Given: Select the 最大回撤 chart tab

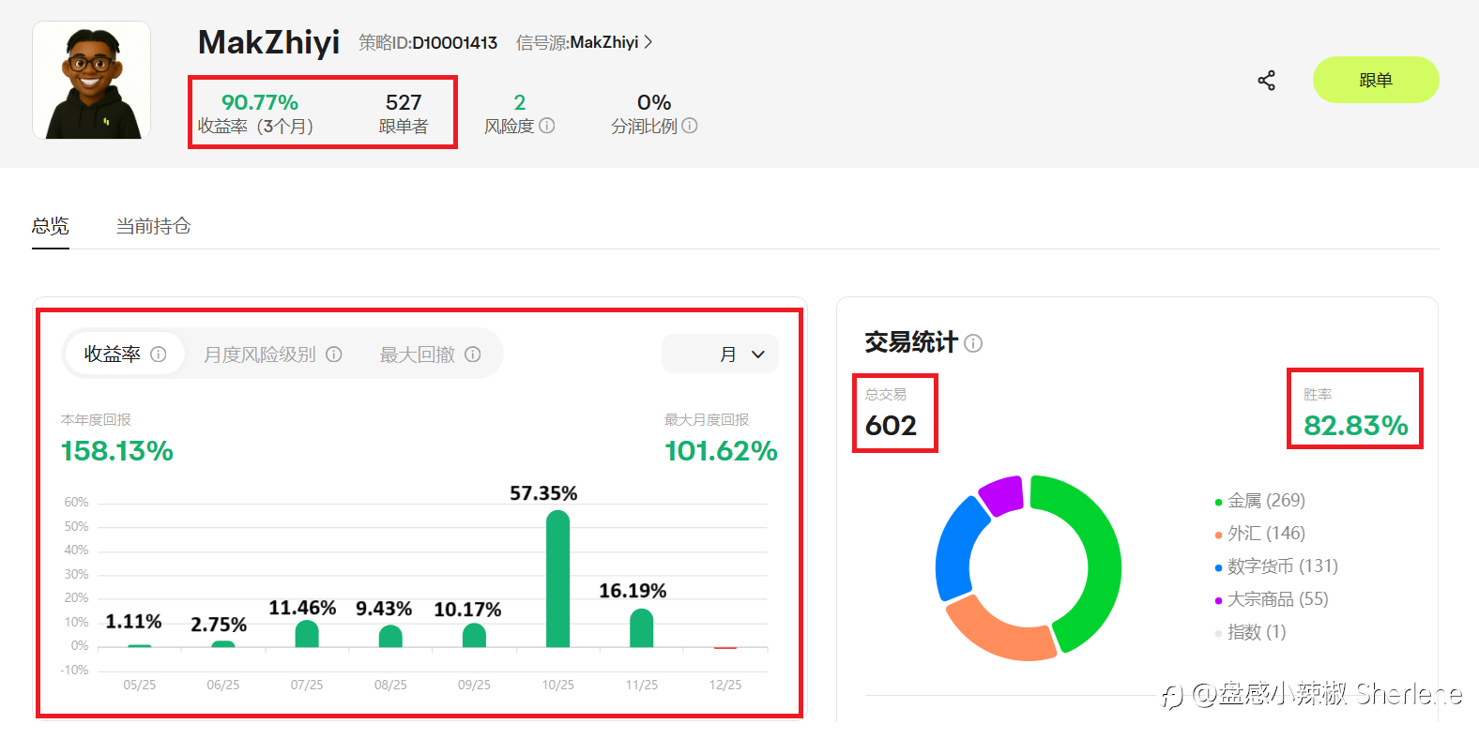Looking at the screenshot, I should click(430, 354).
